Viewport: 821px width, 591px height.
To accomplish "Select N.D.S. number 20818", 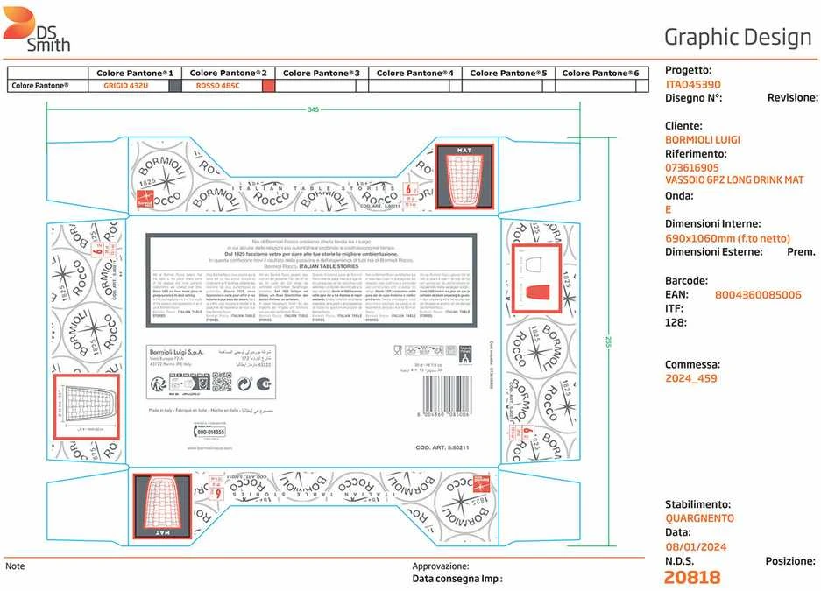I will tap(692, 577).
